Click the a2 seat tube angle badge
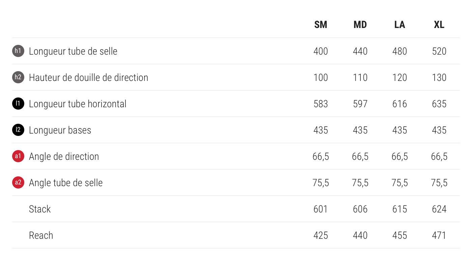 tap(18, 183)
